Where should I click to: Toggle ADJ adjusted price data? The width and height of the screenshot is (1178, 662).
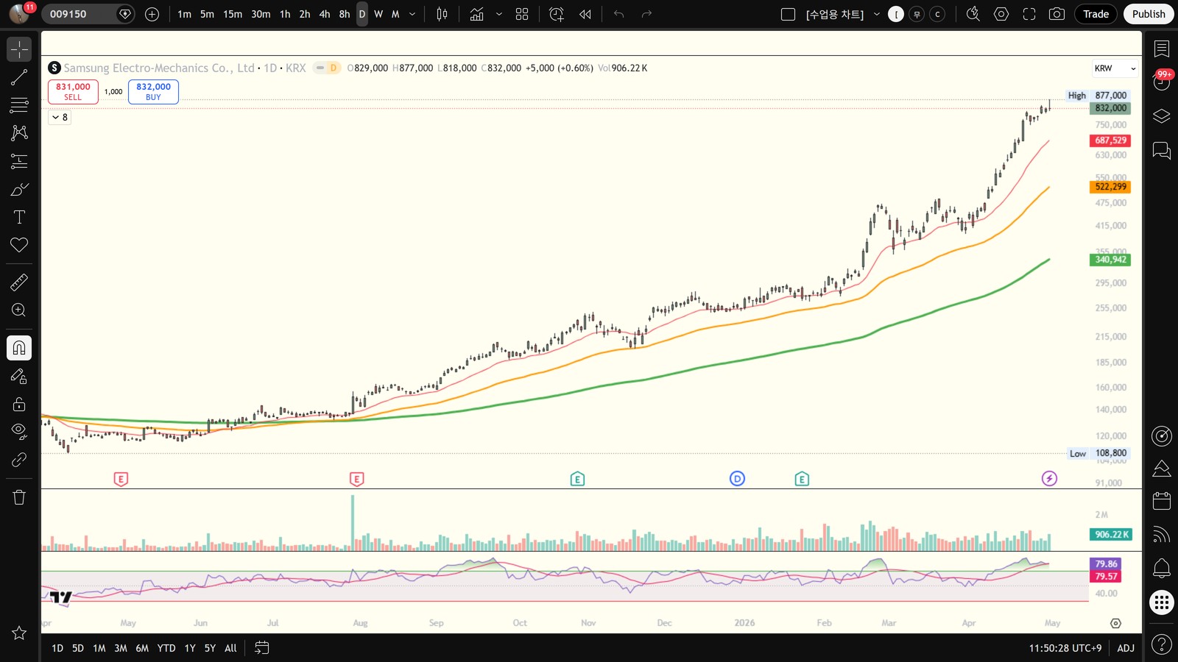click(1126, 648)
